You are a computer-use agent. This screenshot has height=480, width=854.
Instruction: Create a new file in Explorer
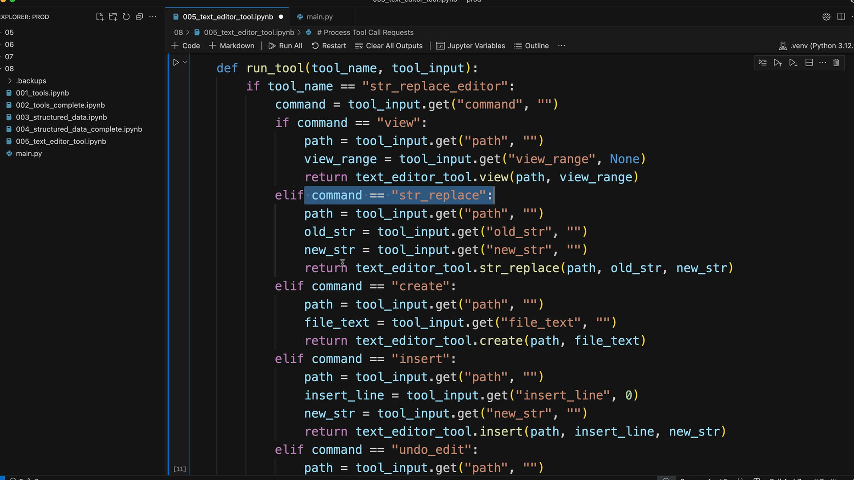[x=100, y=17]
